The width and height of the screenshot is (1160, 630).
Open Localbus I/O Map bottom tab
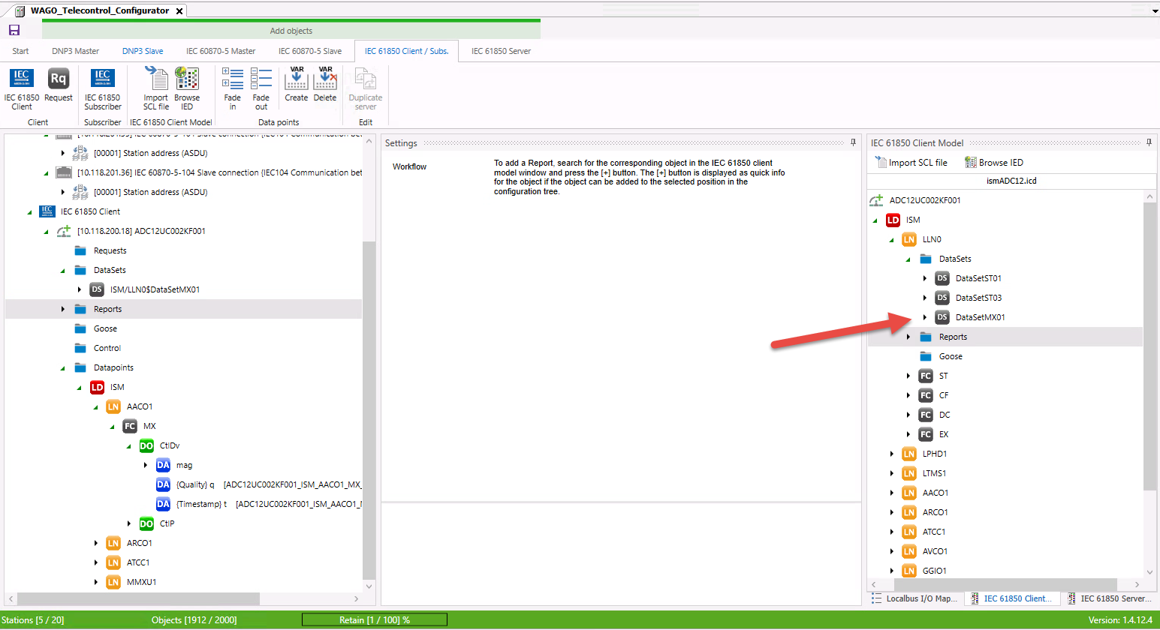tap(915, 598)
